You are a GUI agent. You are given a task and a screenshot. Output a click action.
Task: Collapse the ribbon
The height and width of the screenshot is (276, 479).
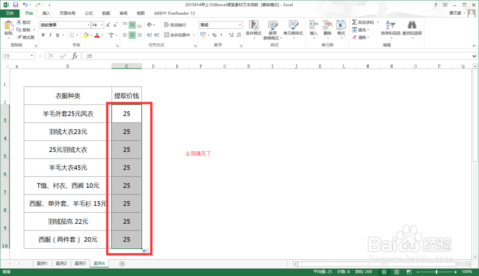coord(474,46)
